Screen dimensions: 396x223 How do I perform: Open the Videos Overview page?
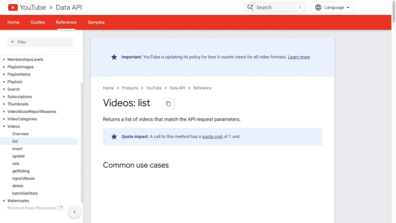(x=20, y=134)
